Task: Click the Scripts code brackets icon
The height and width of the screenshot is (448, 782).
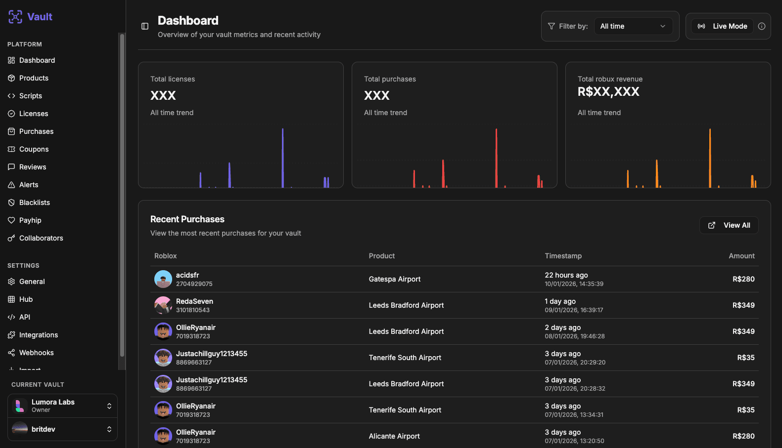Action: (x=11, y=96)
